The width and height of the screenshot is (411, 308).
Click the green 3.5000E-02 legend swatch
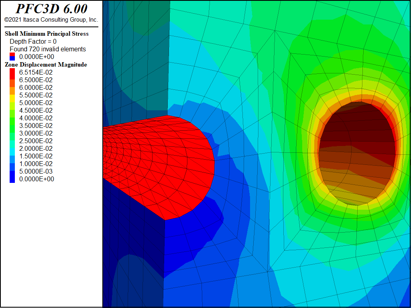pos(12,126)
